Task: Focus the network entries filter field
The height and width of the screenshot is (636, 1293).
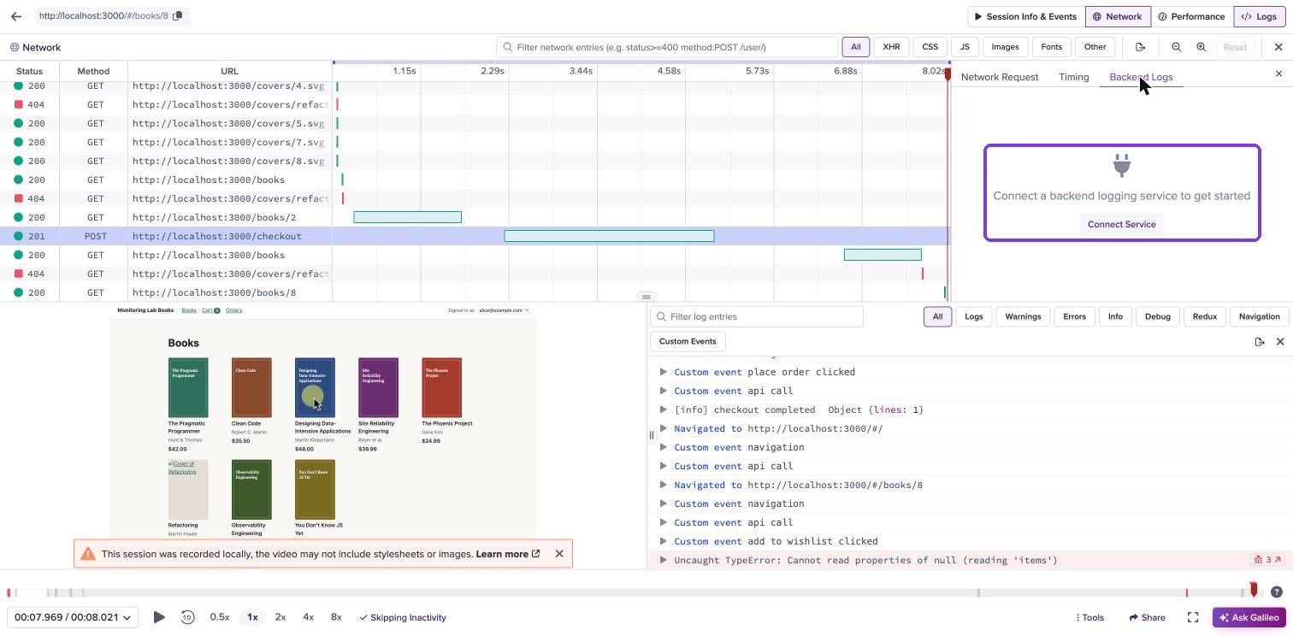Action: pos(667,47)
